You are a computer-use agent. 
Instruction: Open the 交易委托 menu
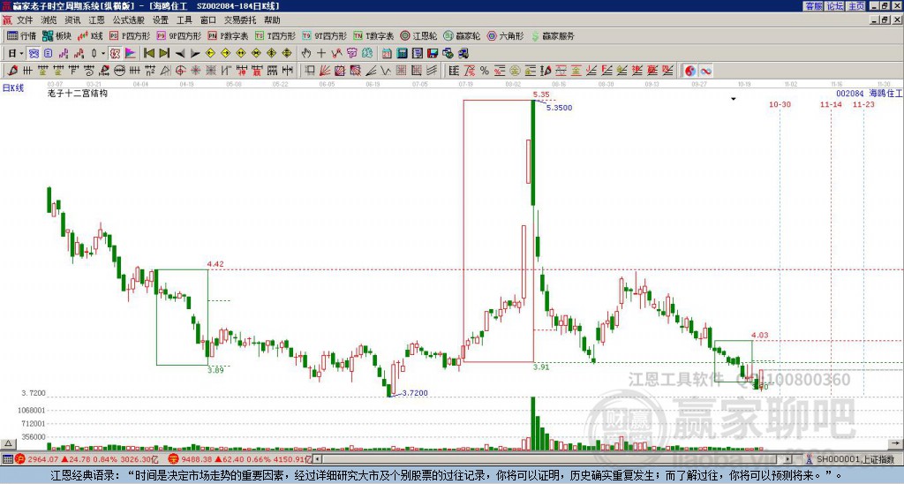click(x=240, y=20)
